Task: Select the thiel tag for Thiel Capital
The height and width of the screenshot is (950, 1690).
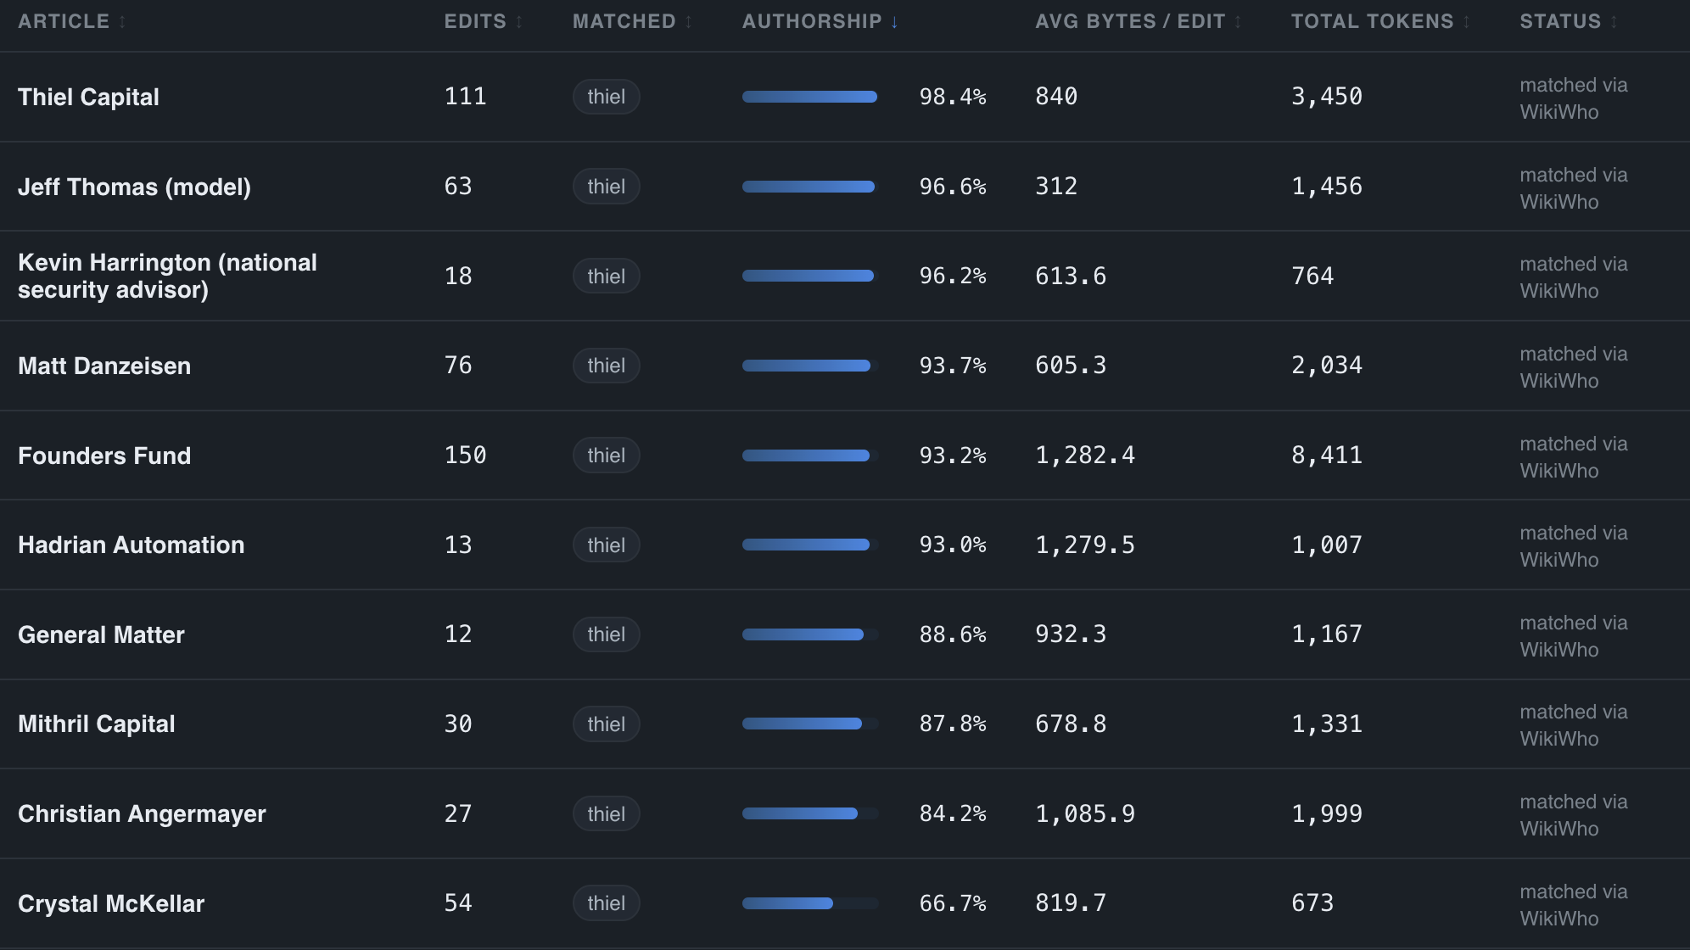Action: point(606,97)
